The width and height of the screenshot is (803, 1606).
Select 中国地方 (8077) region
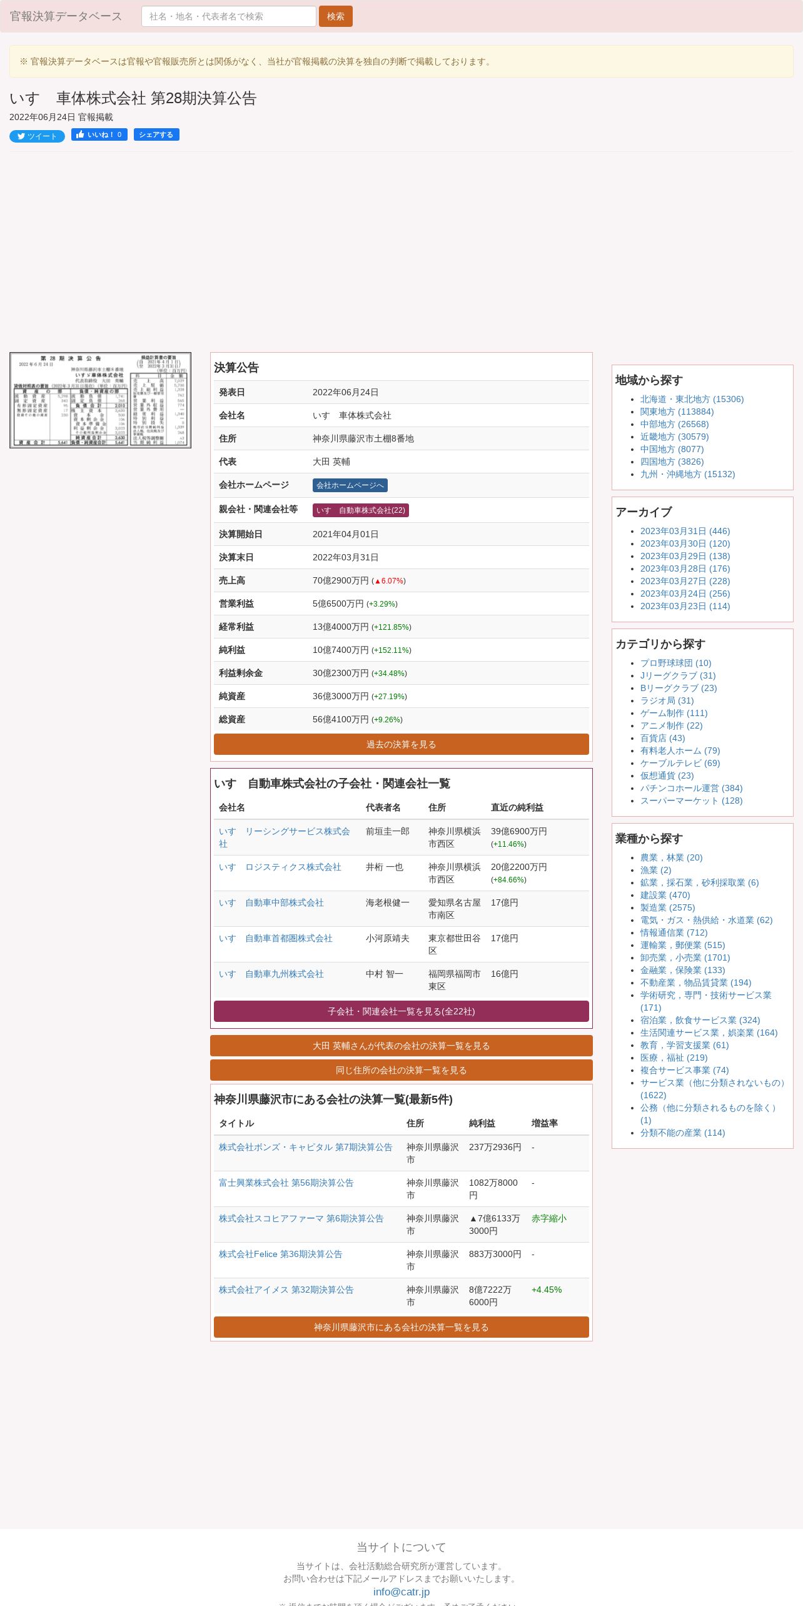point(672,449)
